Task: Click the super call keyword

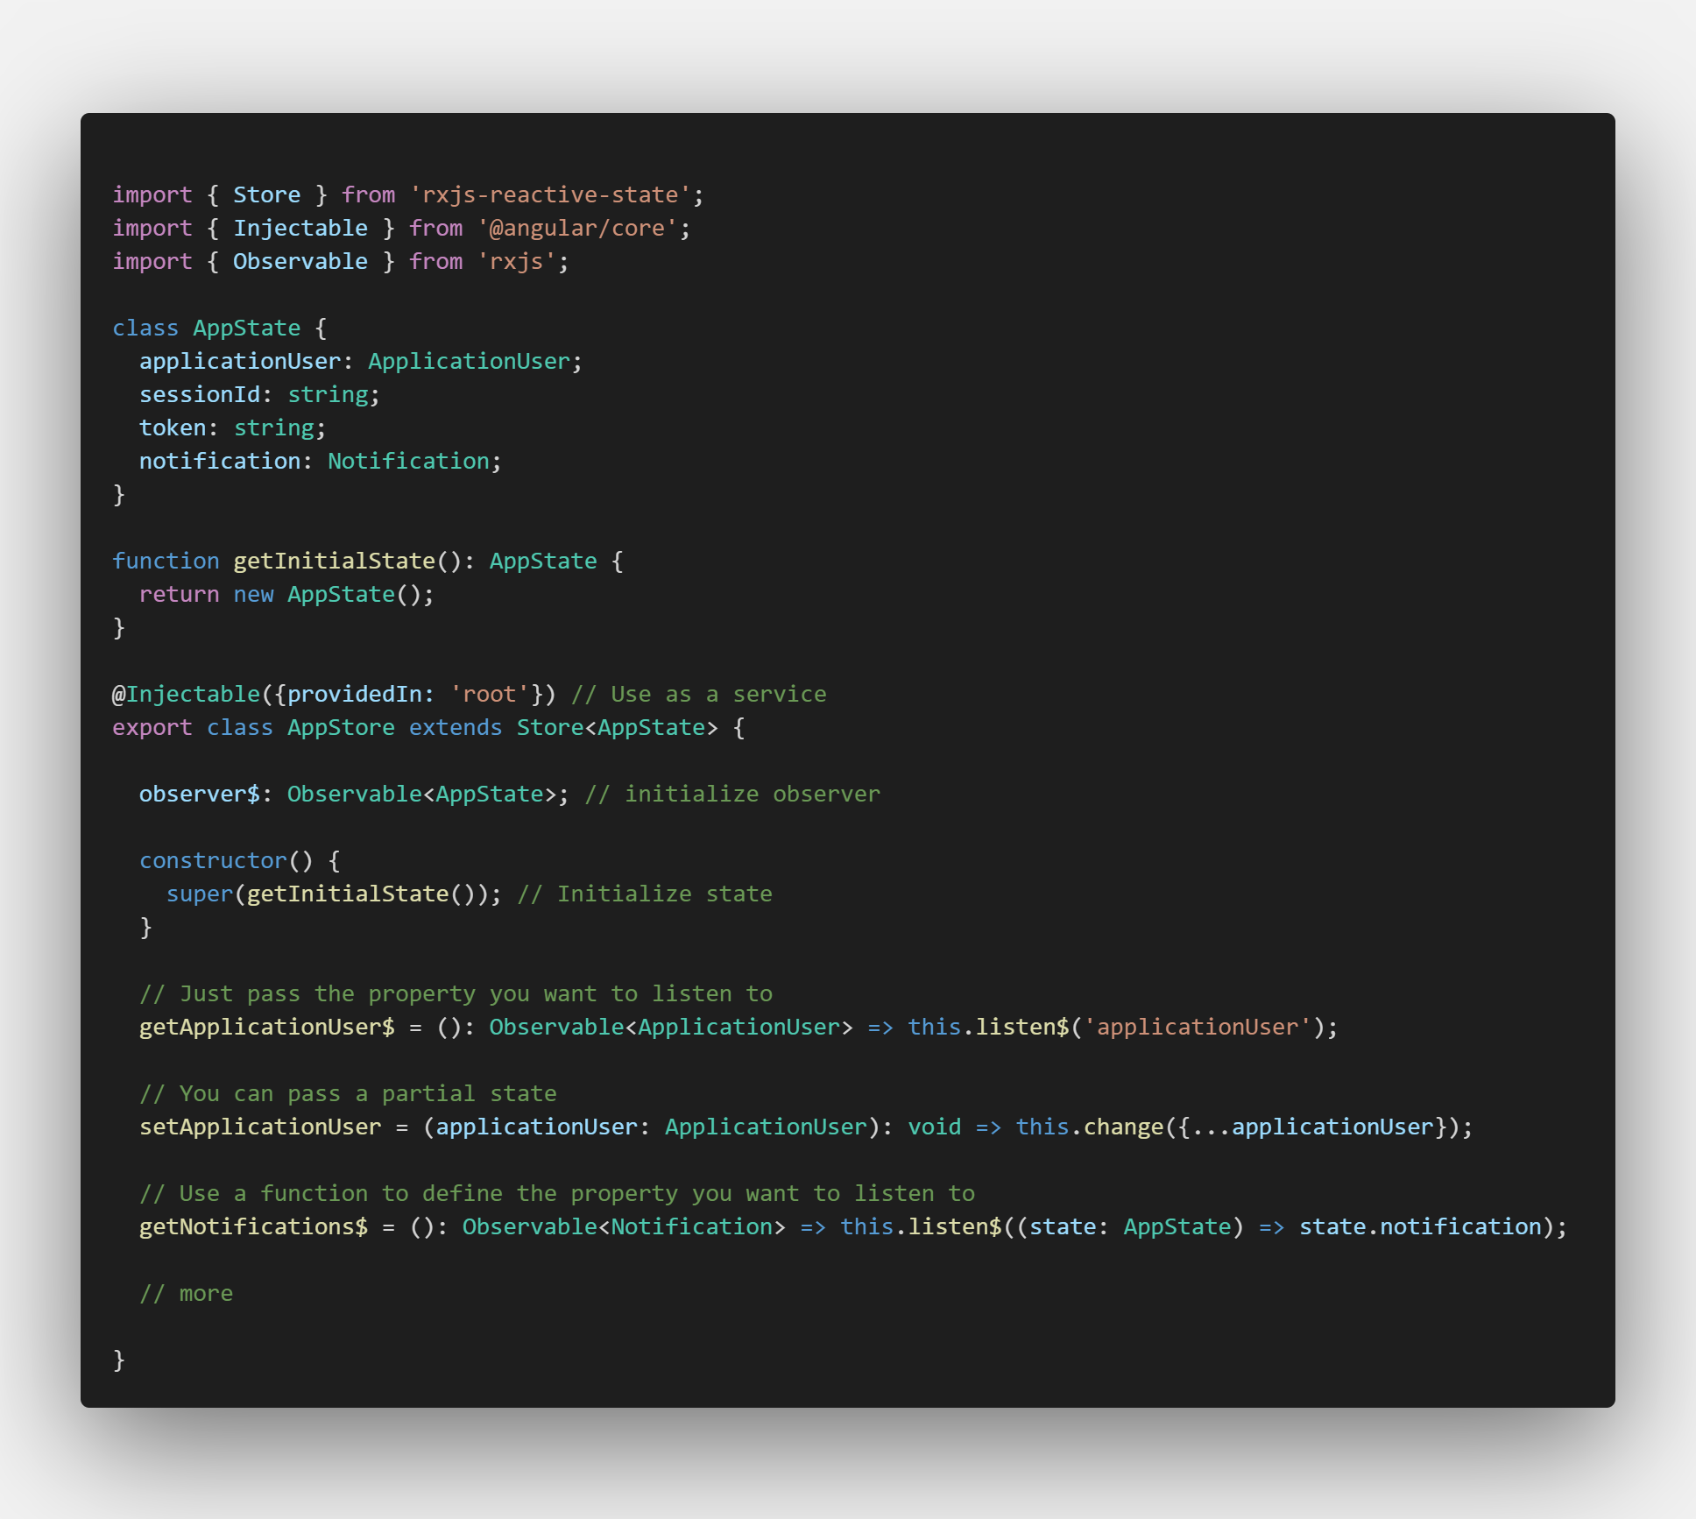Action: [x=200, y=894]
